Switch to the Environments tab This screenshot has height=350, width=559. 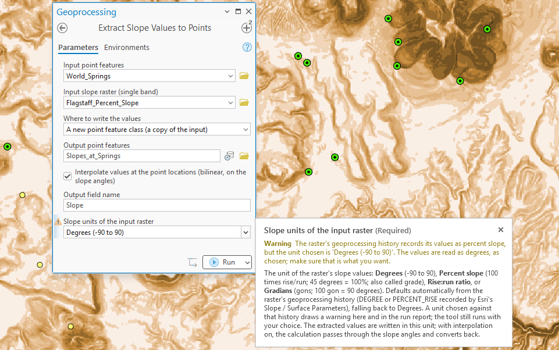(x=127, y=48)
